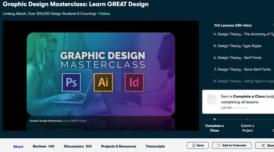The width and height of the screenshot is (274, 152).
Task: Click the calendar icon on Add to Calendar
Action: pyautogui.click(x=219, y=145)
